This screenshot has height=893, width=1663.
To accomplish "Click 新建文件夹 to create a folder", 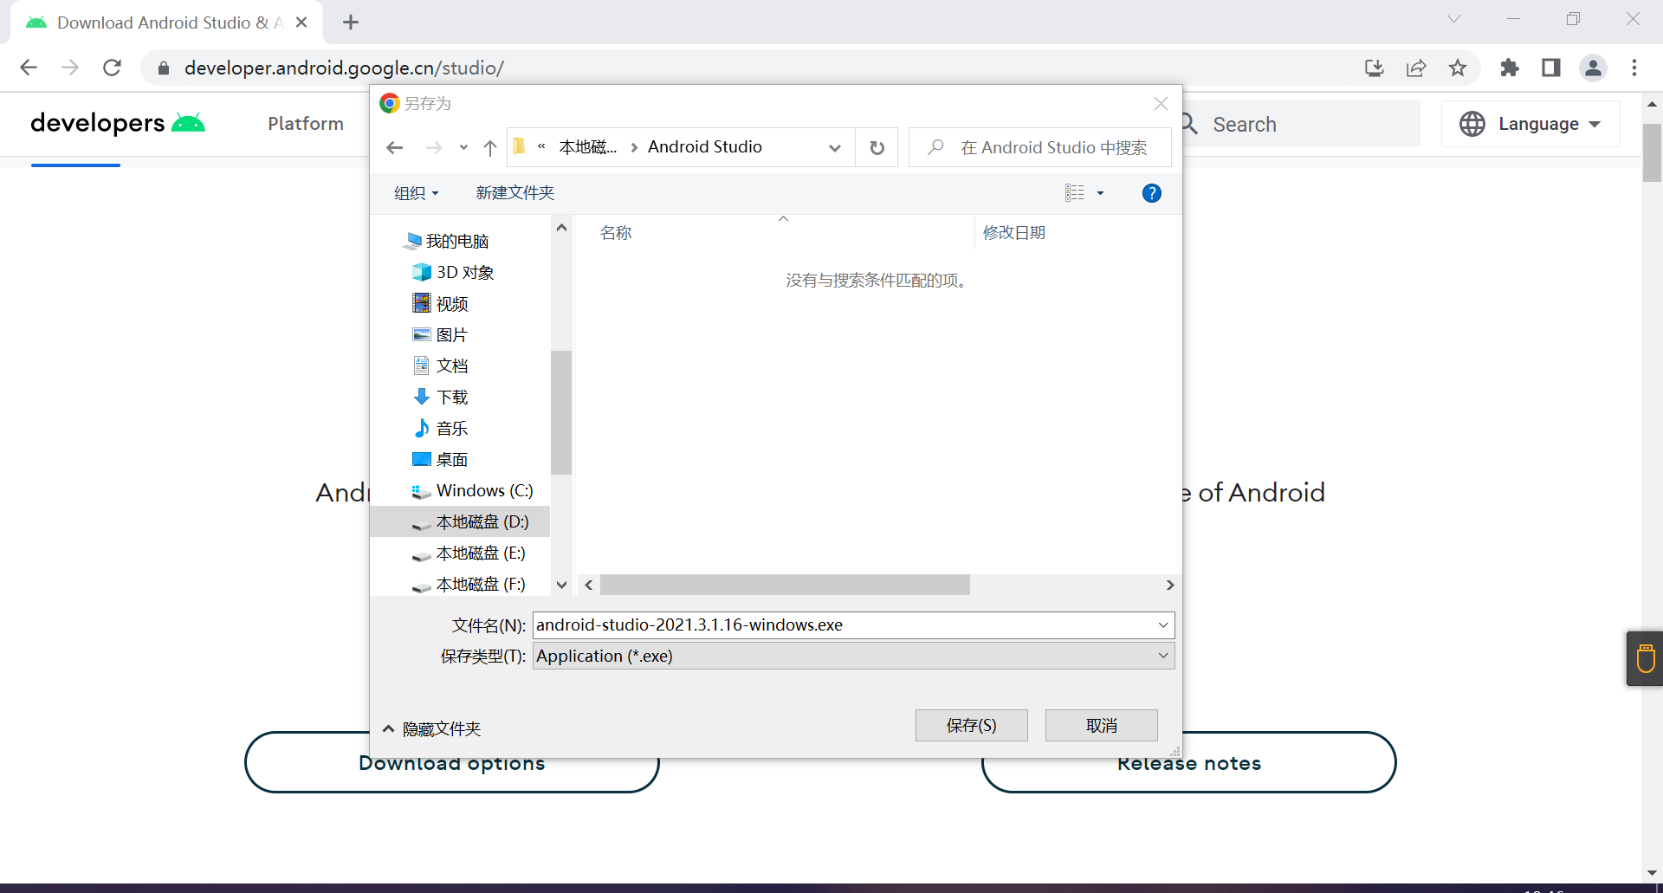I will point(514,193).
